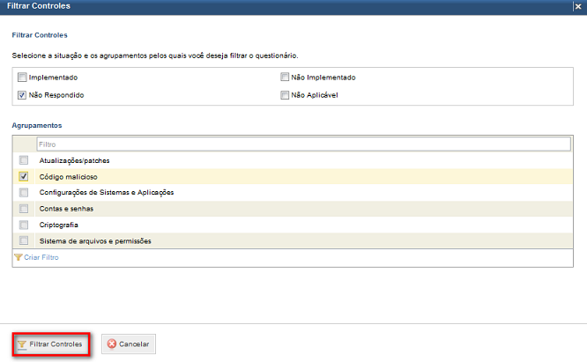The height and width of the screenshot is (362, 587).
Task: Tick the Contas e senhas checkbox
Action: [24, 208]
